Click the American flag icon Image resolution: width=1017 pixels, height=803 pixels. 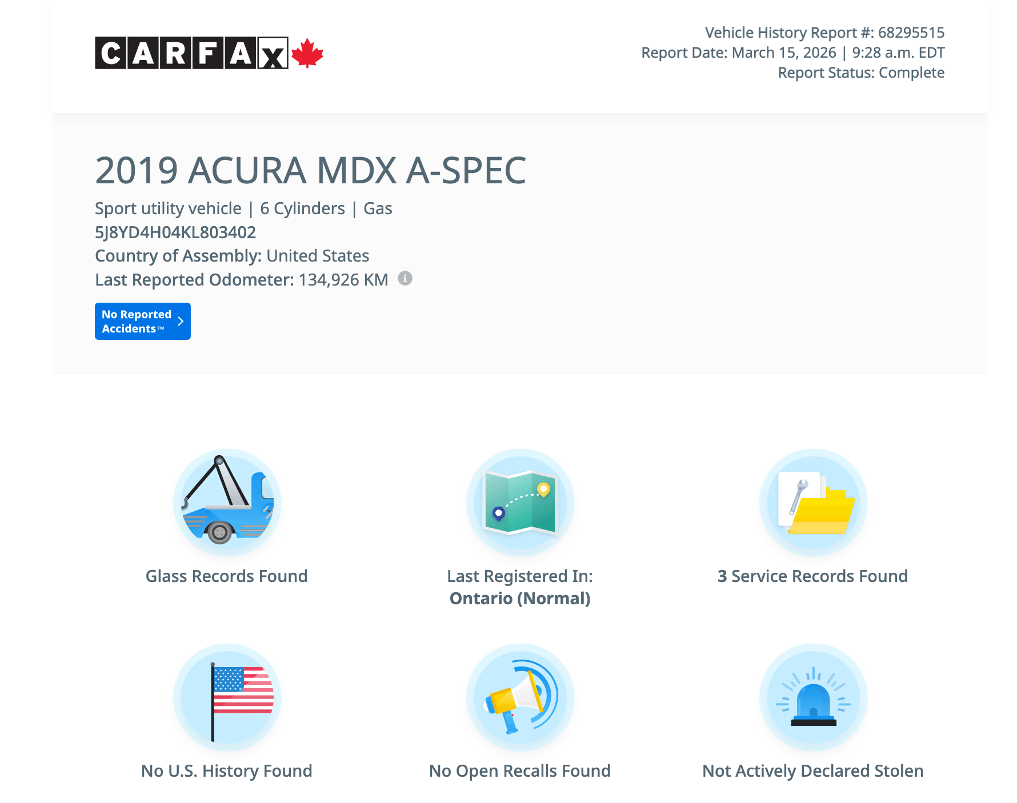(227, 697)
